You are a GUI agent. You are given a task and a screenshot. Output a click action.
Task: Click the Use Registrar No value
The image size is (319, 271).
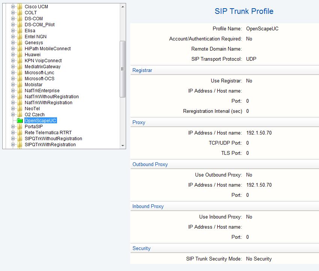click(249, 81)
